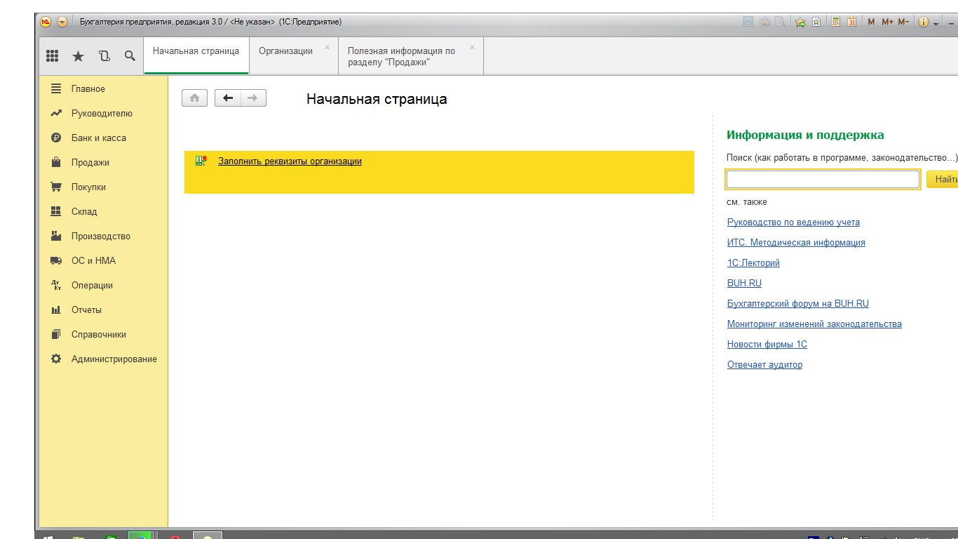Open history icon in tool panel
The image size is (958, 539).
tap(104, 56)
